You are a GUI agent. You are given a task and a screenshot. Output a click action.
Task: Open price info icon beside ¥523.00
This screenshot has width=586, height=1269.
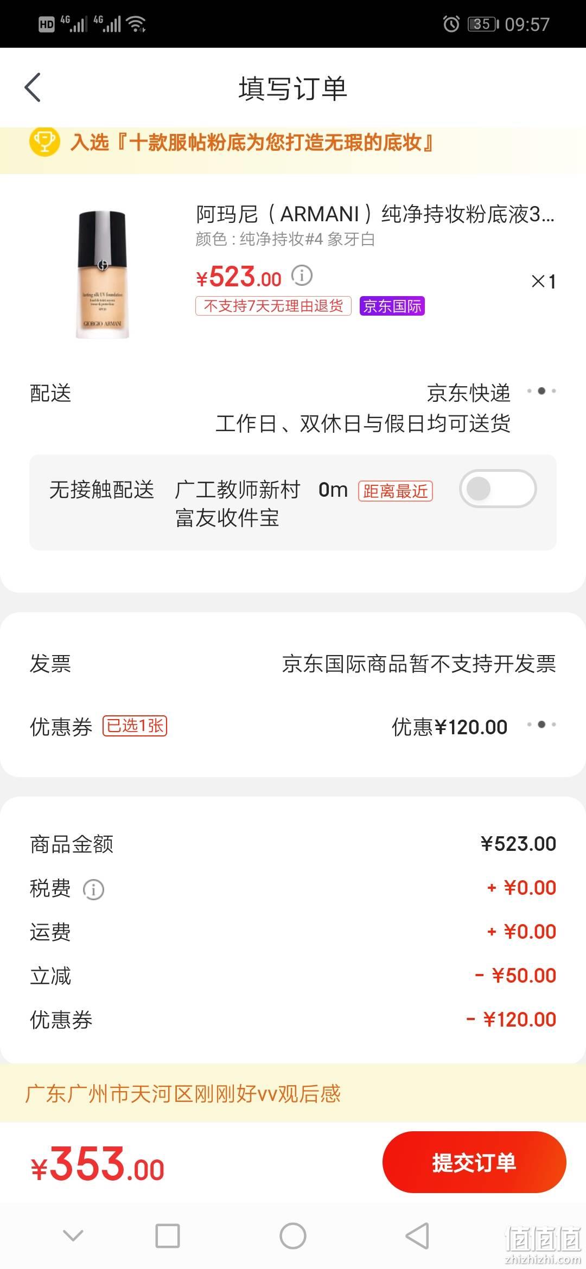[x=302, y=275]
